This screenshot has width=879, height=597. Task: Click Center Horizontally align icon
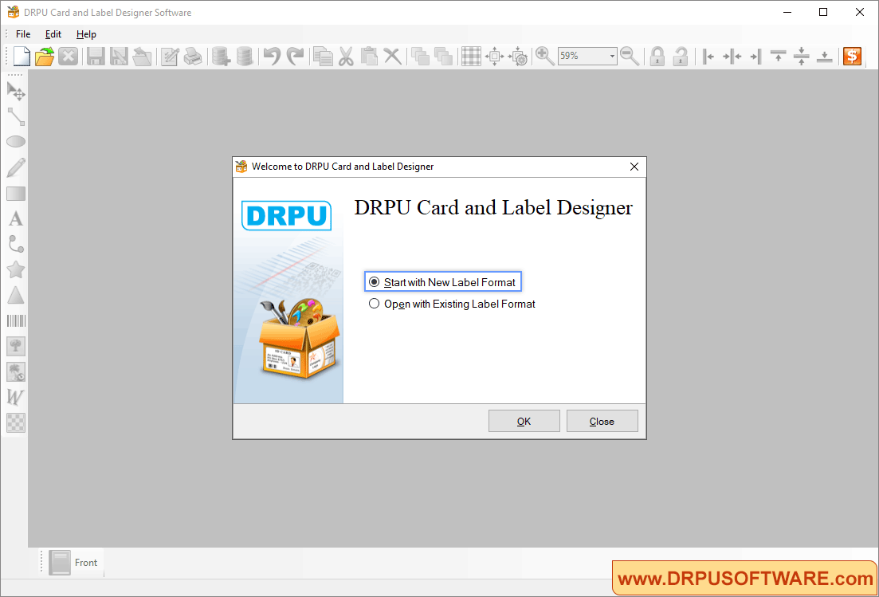(x=732, y=56)
